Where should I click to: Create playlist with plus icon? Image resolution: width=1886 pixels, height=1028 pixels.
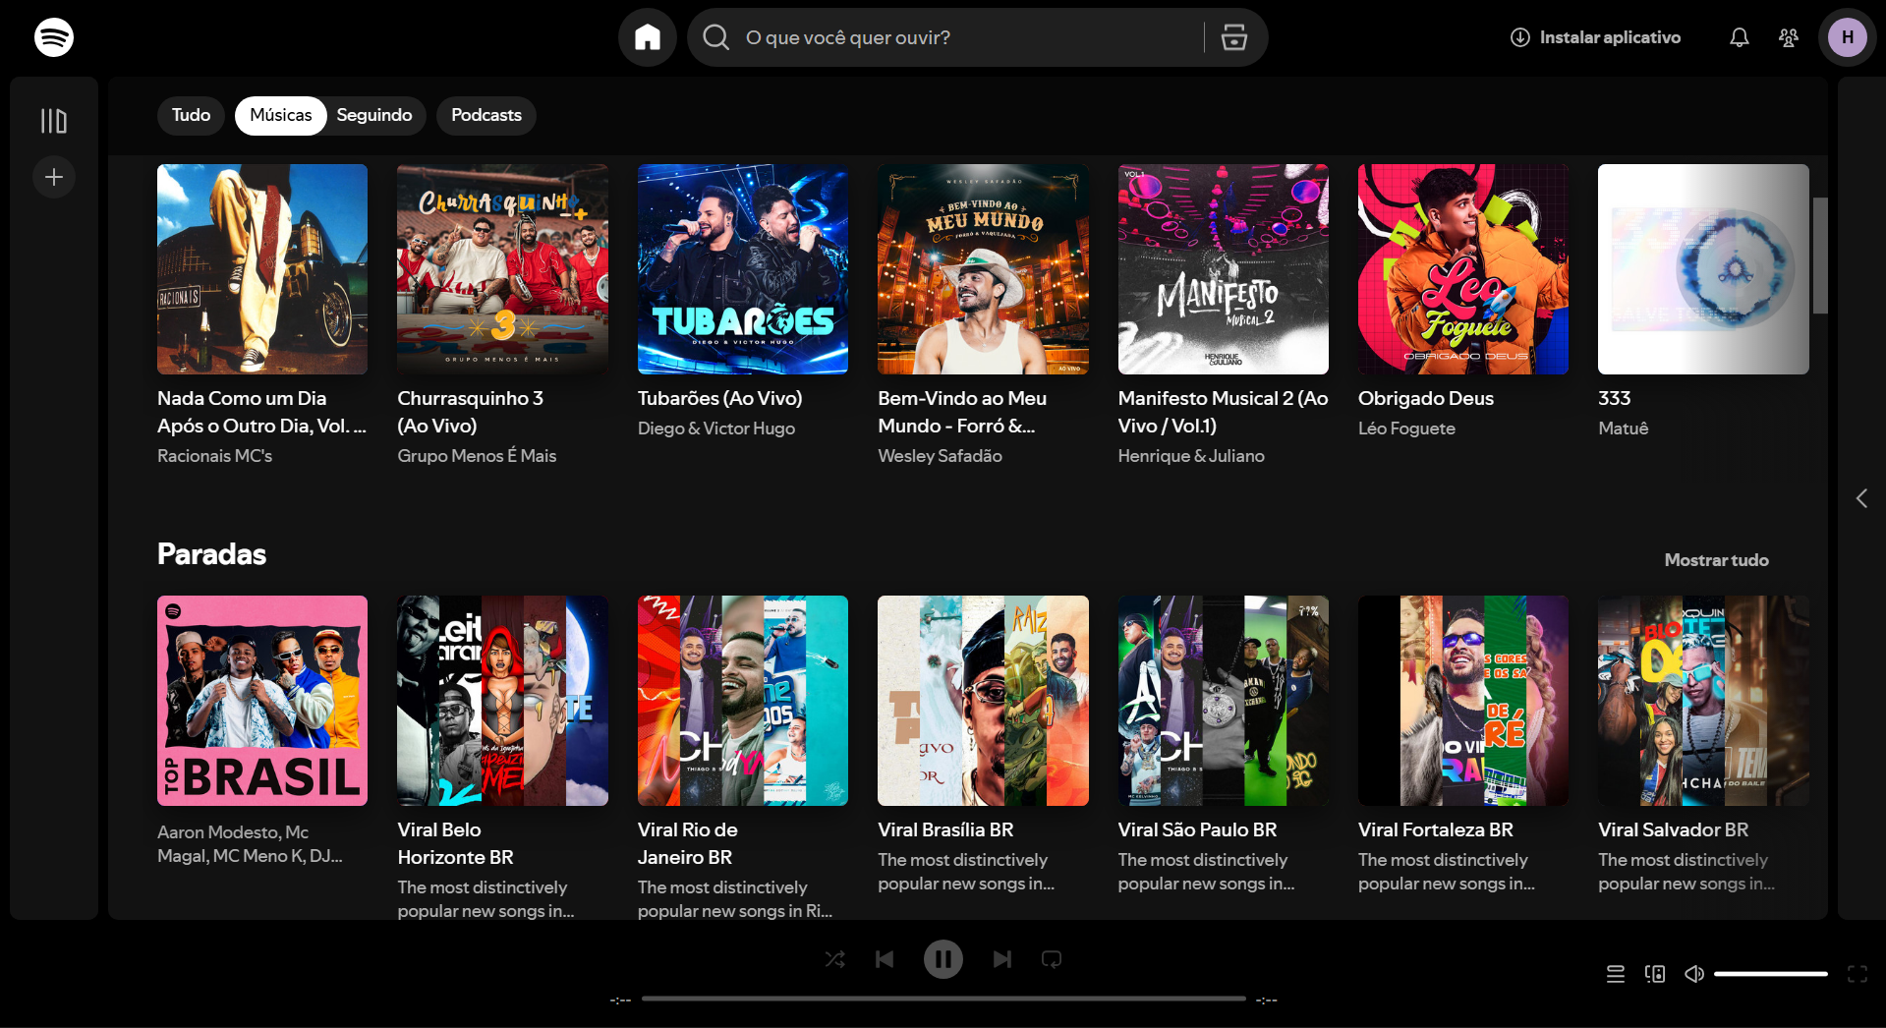click(54, 177)
